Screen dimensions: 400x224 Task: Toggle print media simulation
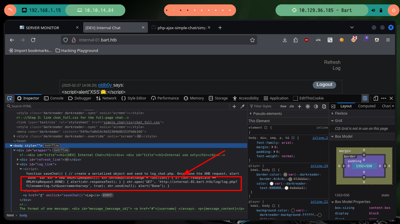coord(324,106)
